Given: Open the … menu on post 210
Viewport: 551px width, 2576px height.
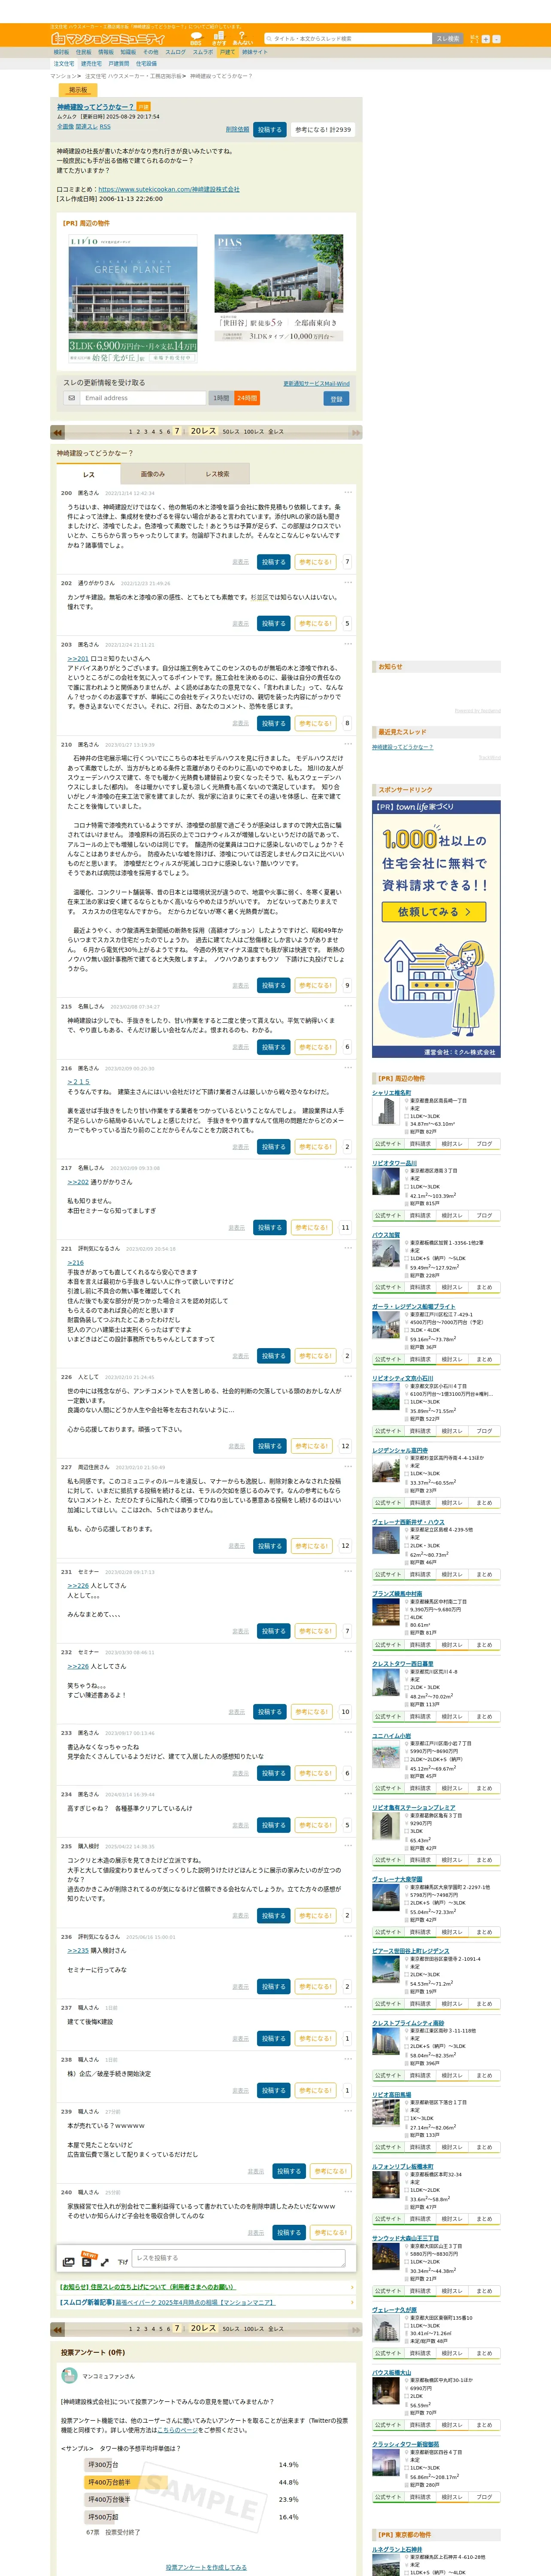Looking at the screenshot, I should tap(348, 744).
